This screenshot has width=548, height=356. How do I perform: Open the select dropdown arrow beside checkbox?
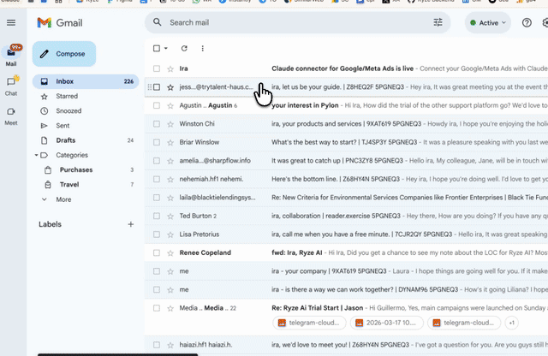pyautogui.click(x=166, y=48)
